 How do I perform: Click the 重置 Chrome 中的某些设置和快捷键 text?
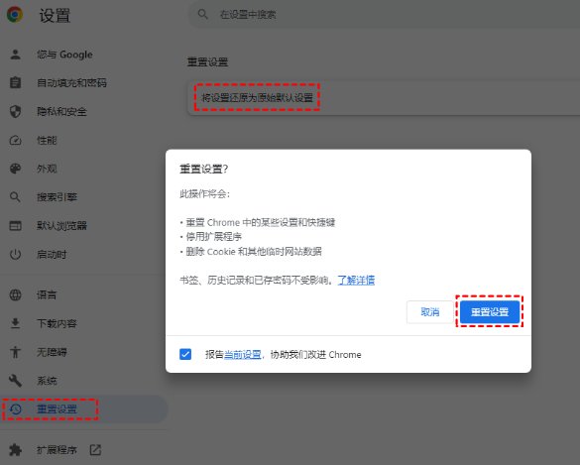point(261,222)
